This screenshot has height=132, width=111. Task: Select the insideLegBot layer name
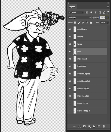83,96
